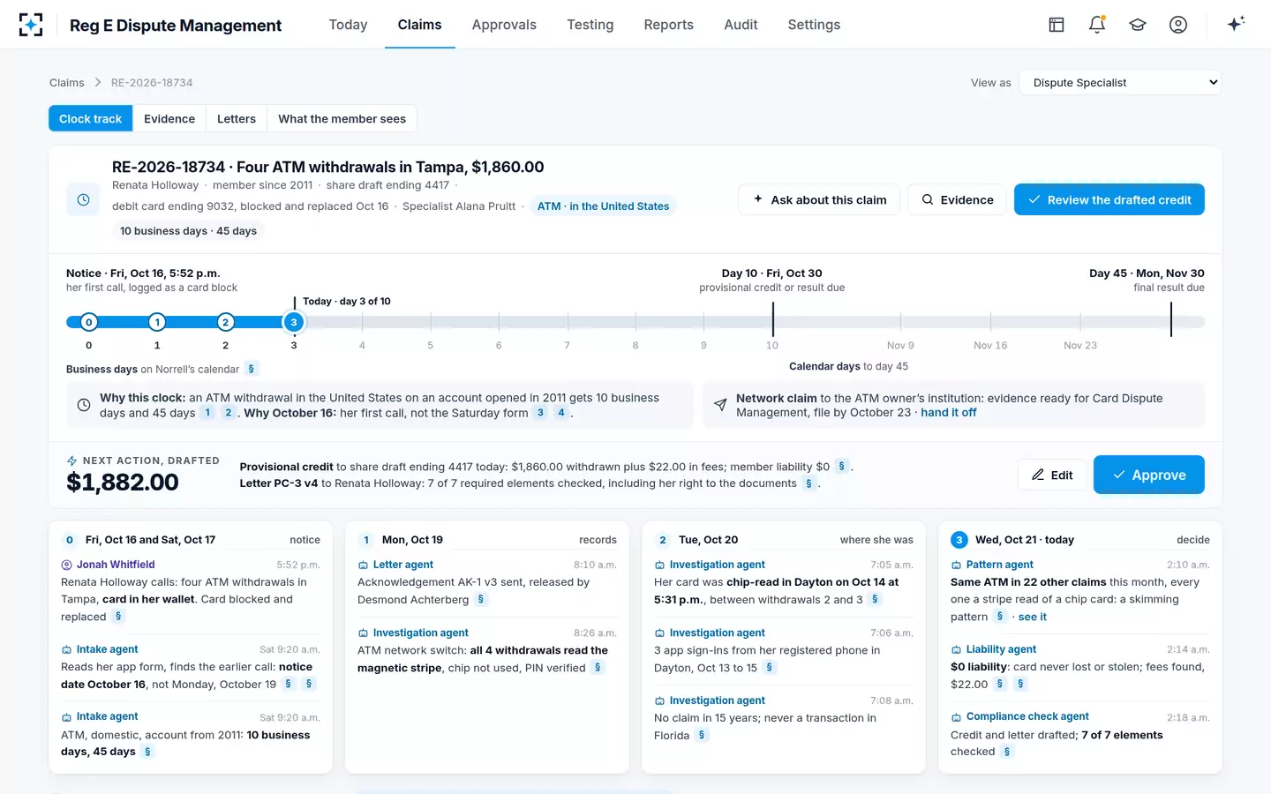Image resolution: width=1271 pixels, height=794 pixels.
Task: Open the citation after 'Desmond Achterberg'
Action: (x=481, y=600)
